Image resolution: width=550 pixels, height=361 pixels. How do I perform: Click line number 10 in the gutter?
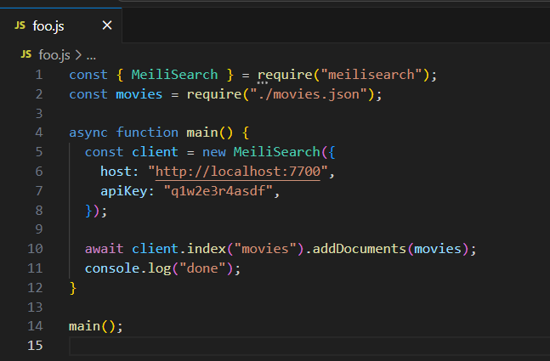(x=35, y=249)
